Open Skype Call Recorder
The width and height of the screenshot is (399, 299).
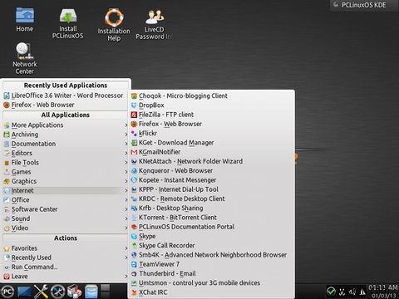[x=212, y=245]
